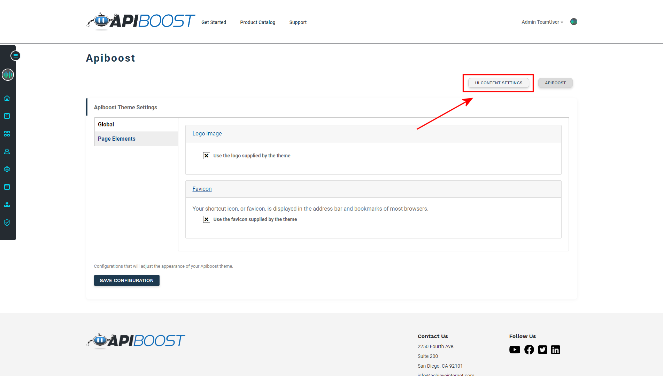Click the 'Apiboost' page title
The width and height of the screenshot is (663, 376).
pyautogui.click(x=110, y=58)
